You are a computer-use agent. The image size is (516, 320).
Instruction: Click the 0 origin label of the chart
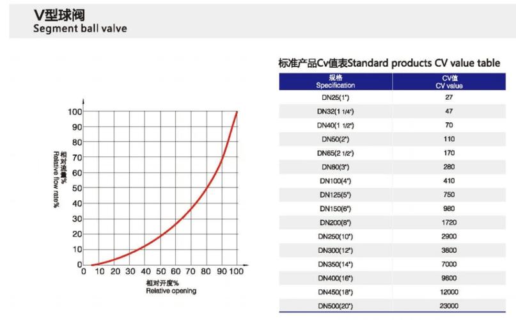click(84, 271)
